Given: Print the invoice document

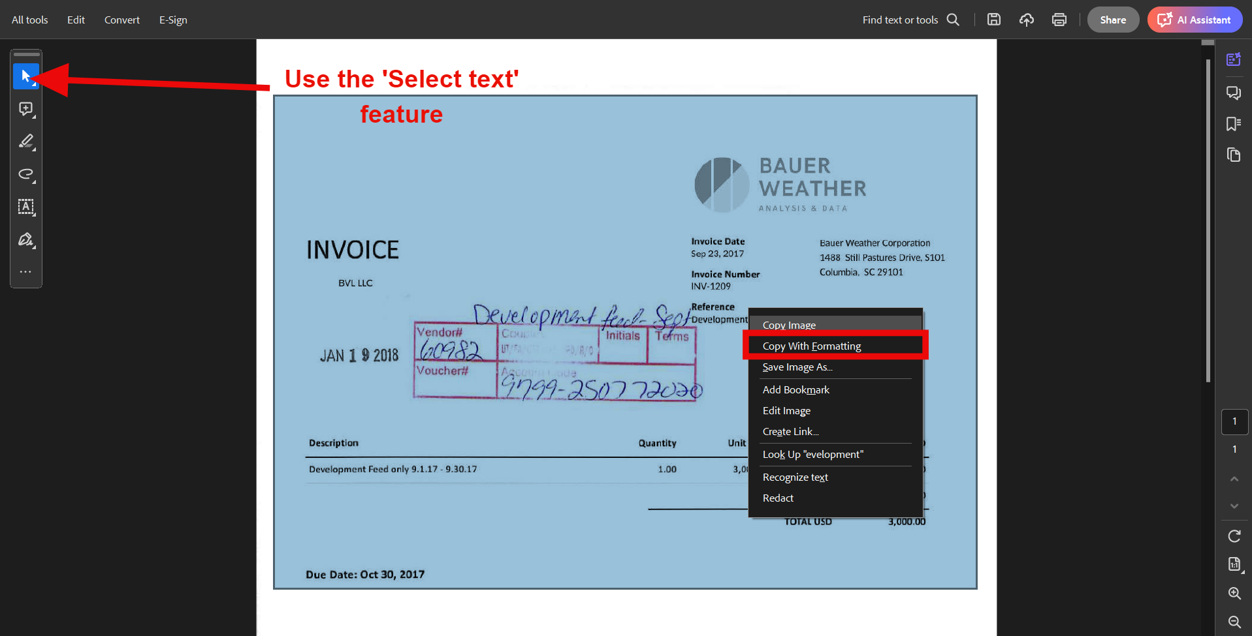Looking at the screenshot, I should [x=1059, y=20].
